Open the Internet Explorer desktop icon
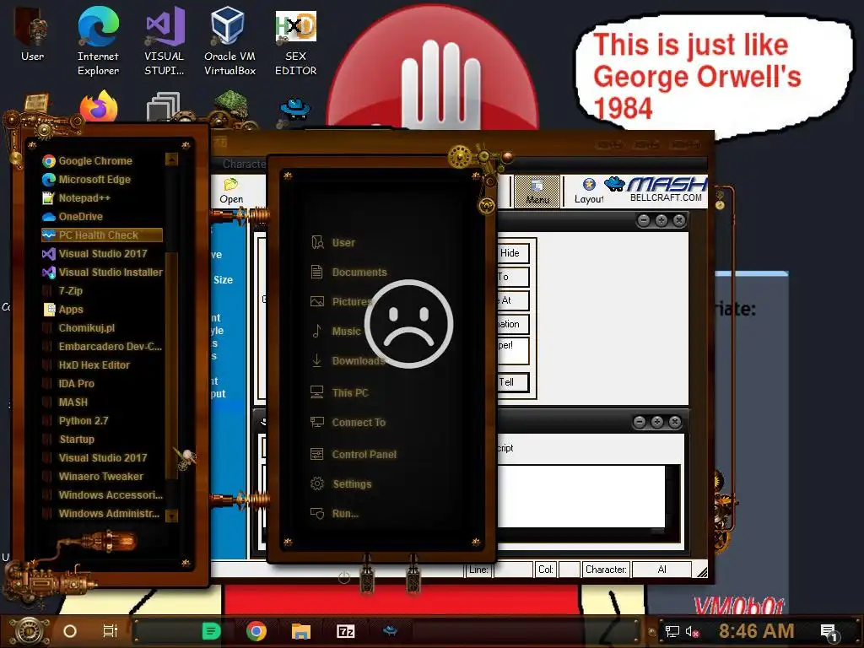 coord(98,40)
